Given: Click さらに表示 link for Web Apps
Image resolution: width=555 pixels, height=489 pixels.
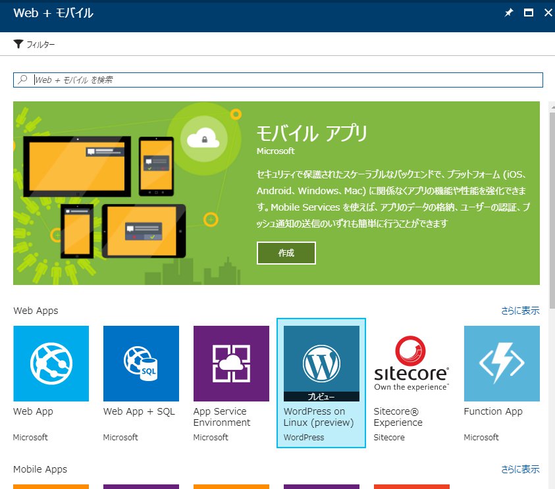Looking at the screenshot, I should pos(520,311).
